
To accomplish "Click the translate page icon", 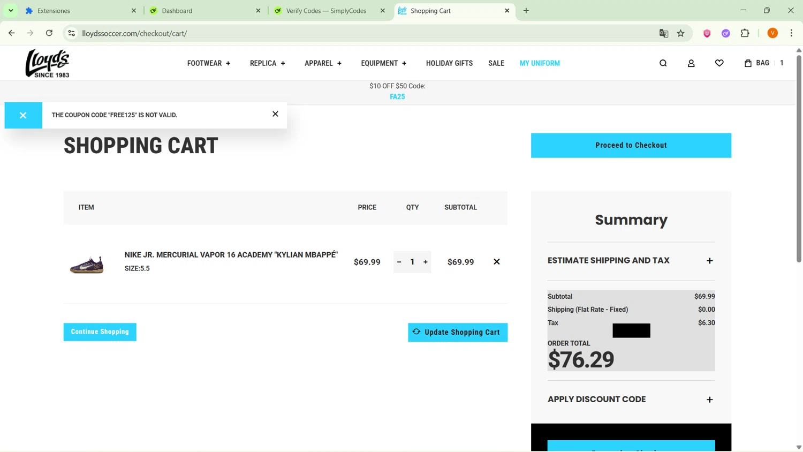I will [664, 33].
